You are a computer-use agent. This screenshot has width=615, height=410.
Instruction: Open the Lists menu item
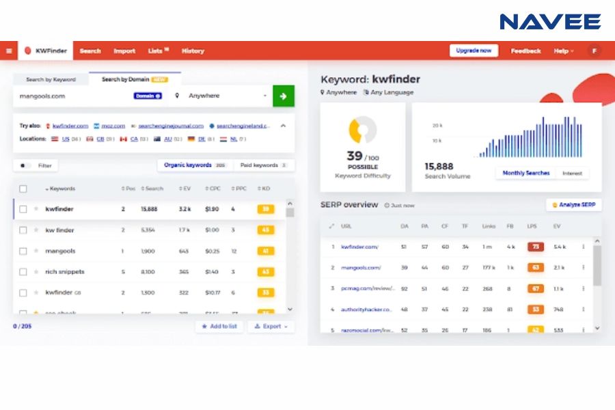158,51
